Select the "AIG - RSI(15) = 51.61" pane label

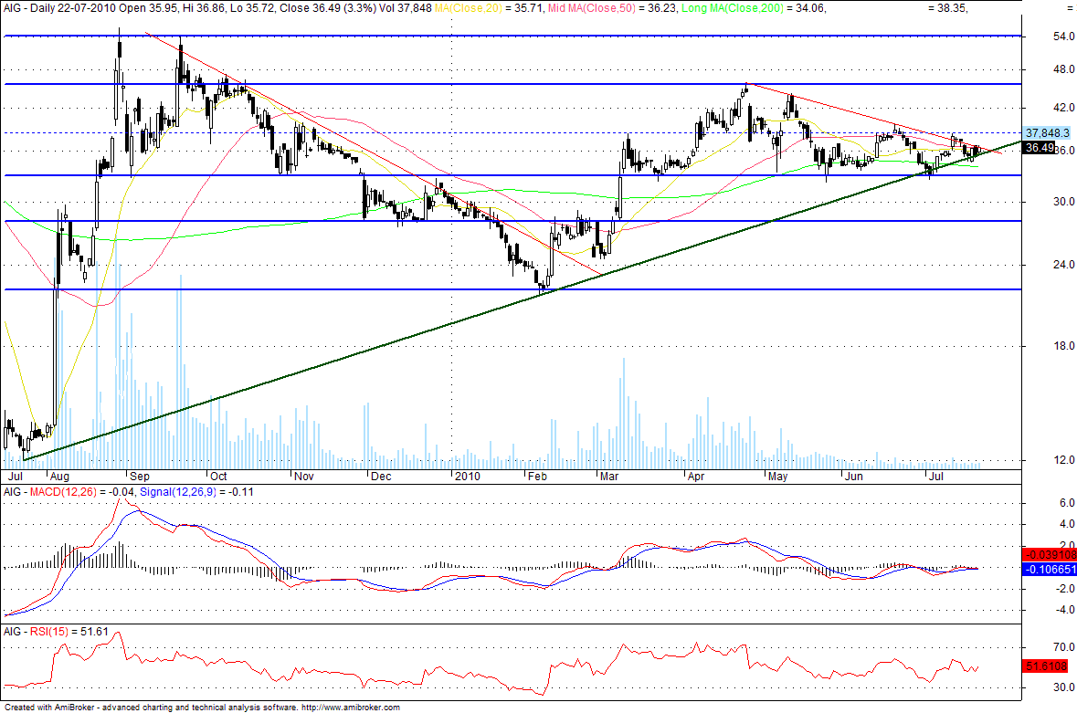pos(56,632)
